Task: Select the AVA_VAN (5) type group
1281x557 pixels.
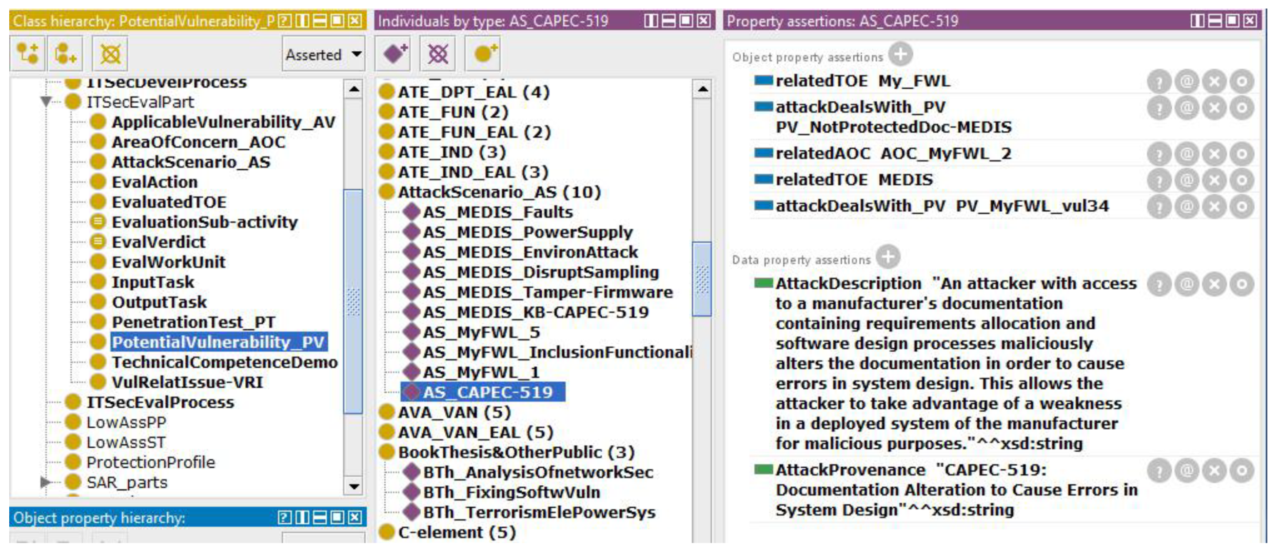Action: 453,412
